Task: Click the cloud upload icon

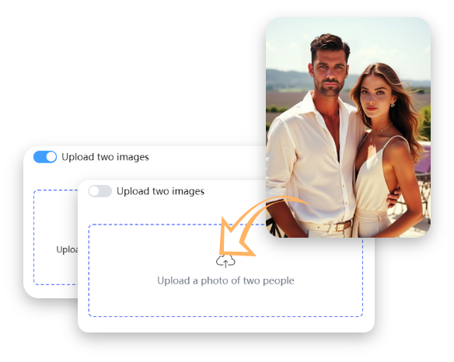Action: tap(225, 261)
